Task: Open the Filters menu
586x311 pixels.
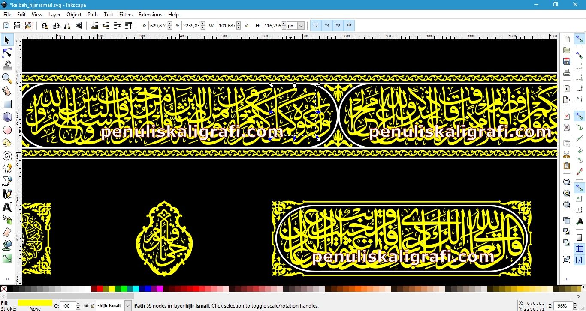Action: tap(126, 15)
